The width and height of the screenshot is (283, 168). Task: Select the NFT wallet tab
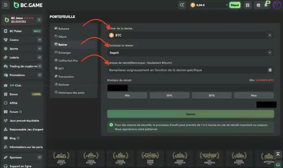tap(74, 68)
